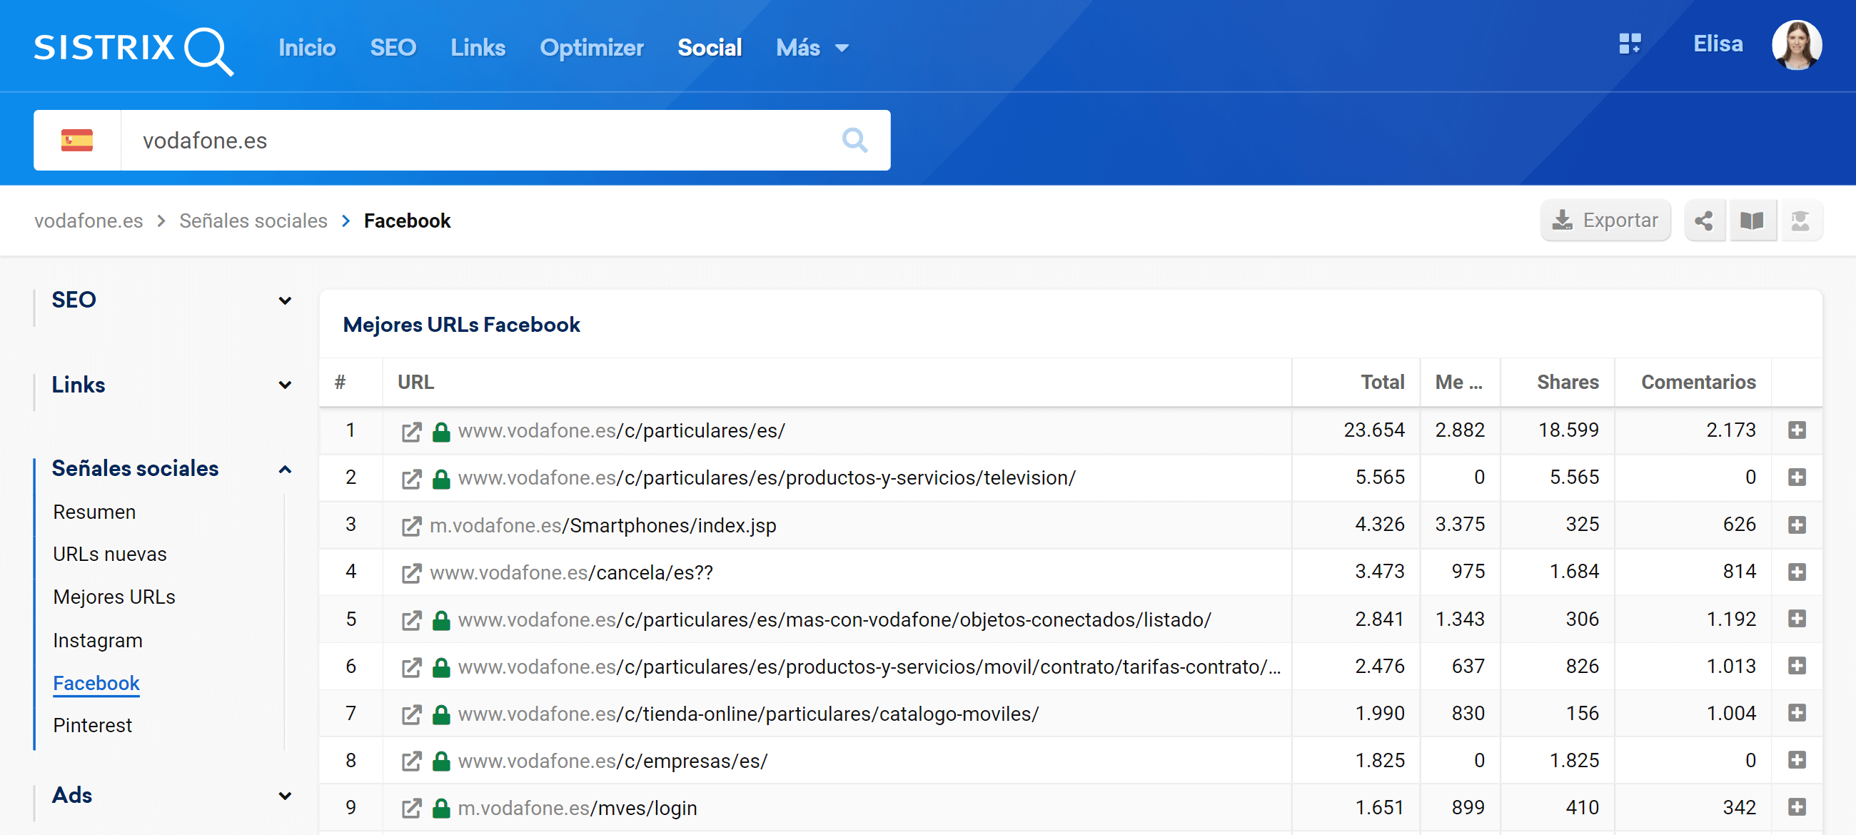Sort table by Shares column
Image resolution: width=1856 pixels, height=835 pixels.
coord(1567,382)
